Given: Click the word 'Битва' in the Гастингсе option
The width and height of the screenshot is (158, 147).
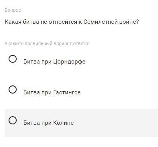Looking at the screenshot, I should coord(32,92).
